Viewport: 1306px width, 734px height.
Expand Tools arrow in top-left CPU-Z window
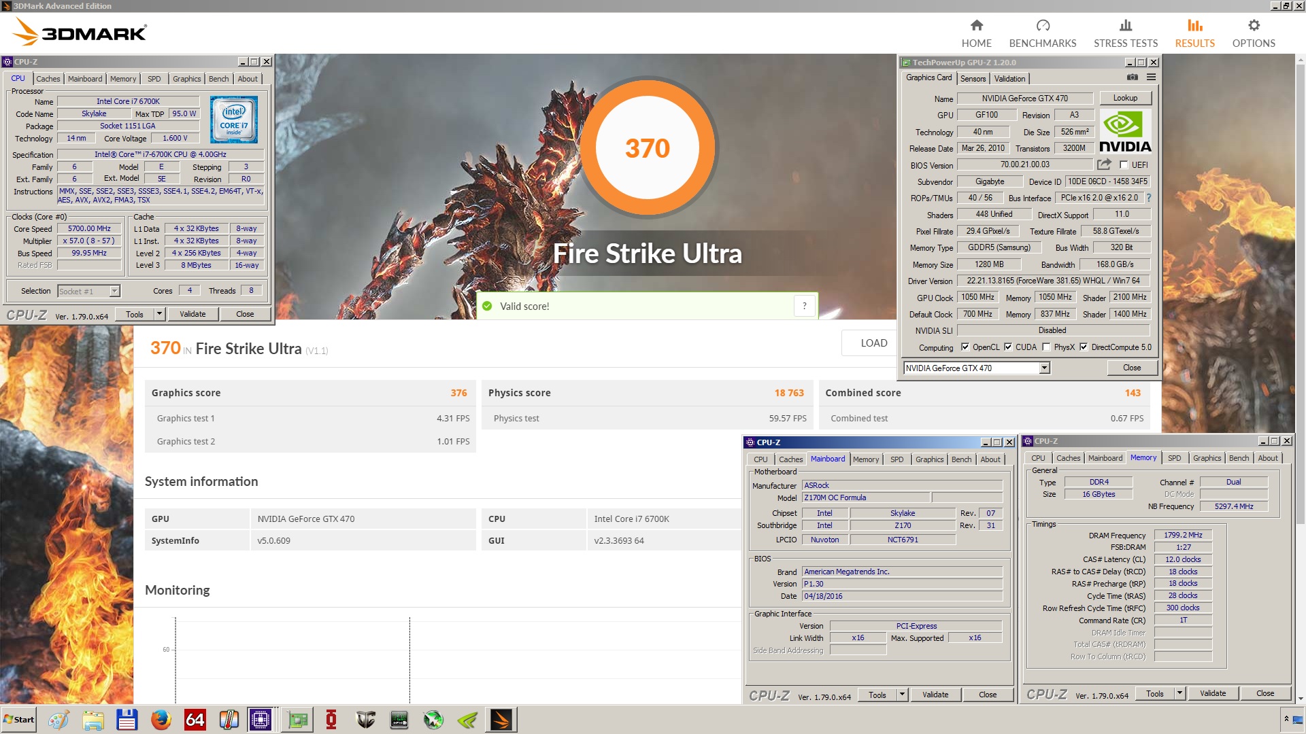pos(159,314)
